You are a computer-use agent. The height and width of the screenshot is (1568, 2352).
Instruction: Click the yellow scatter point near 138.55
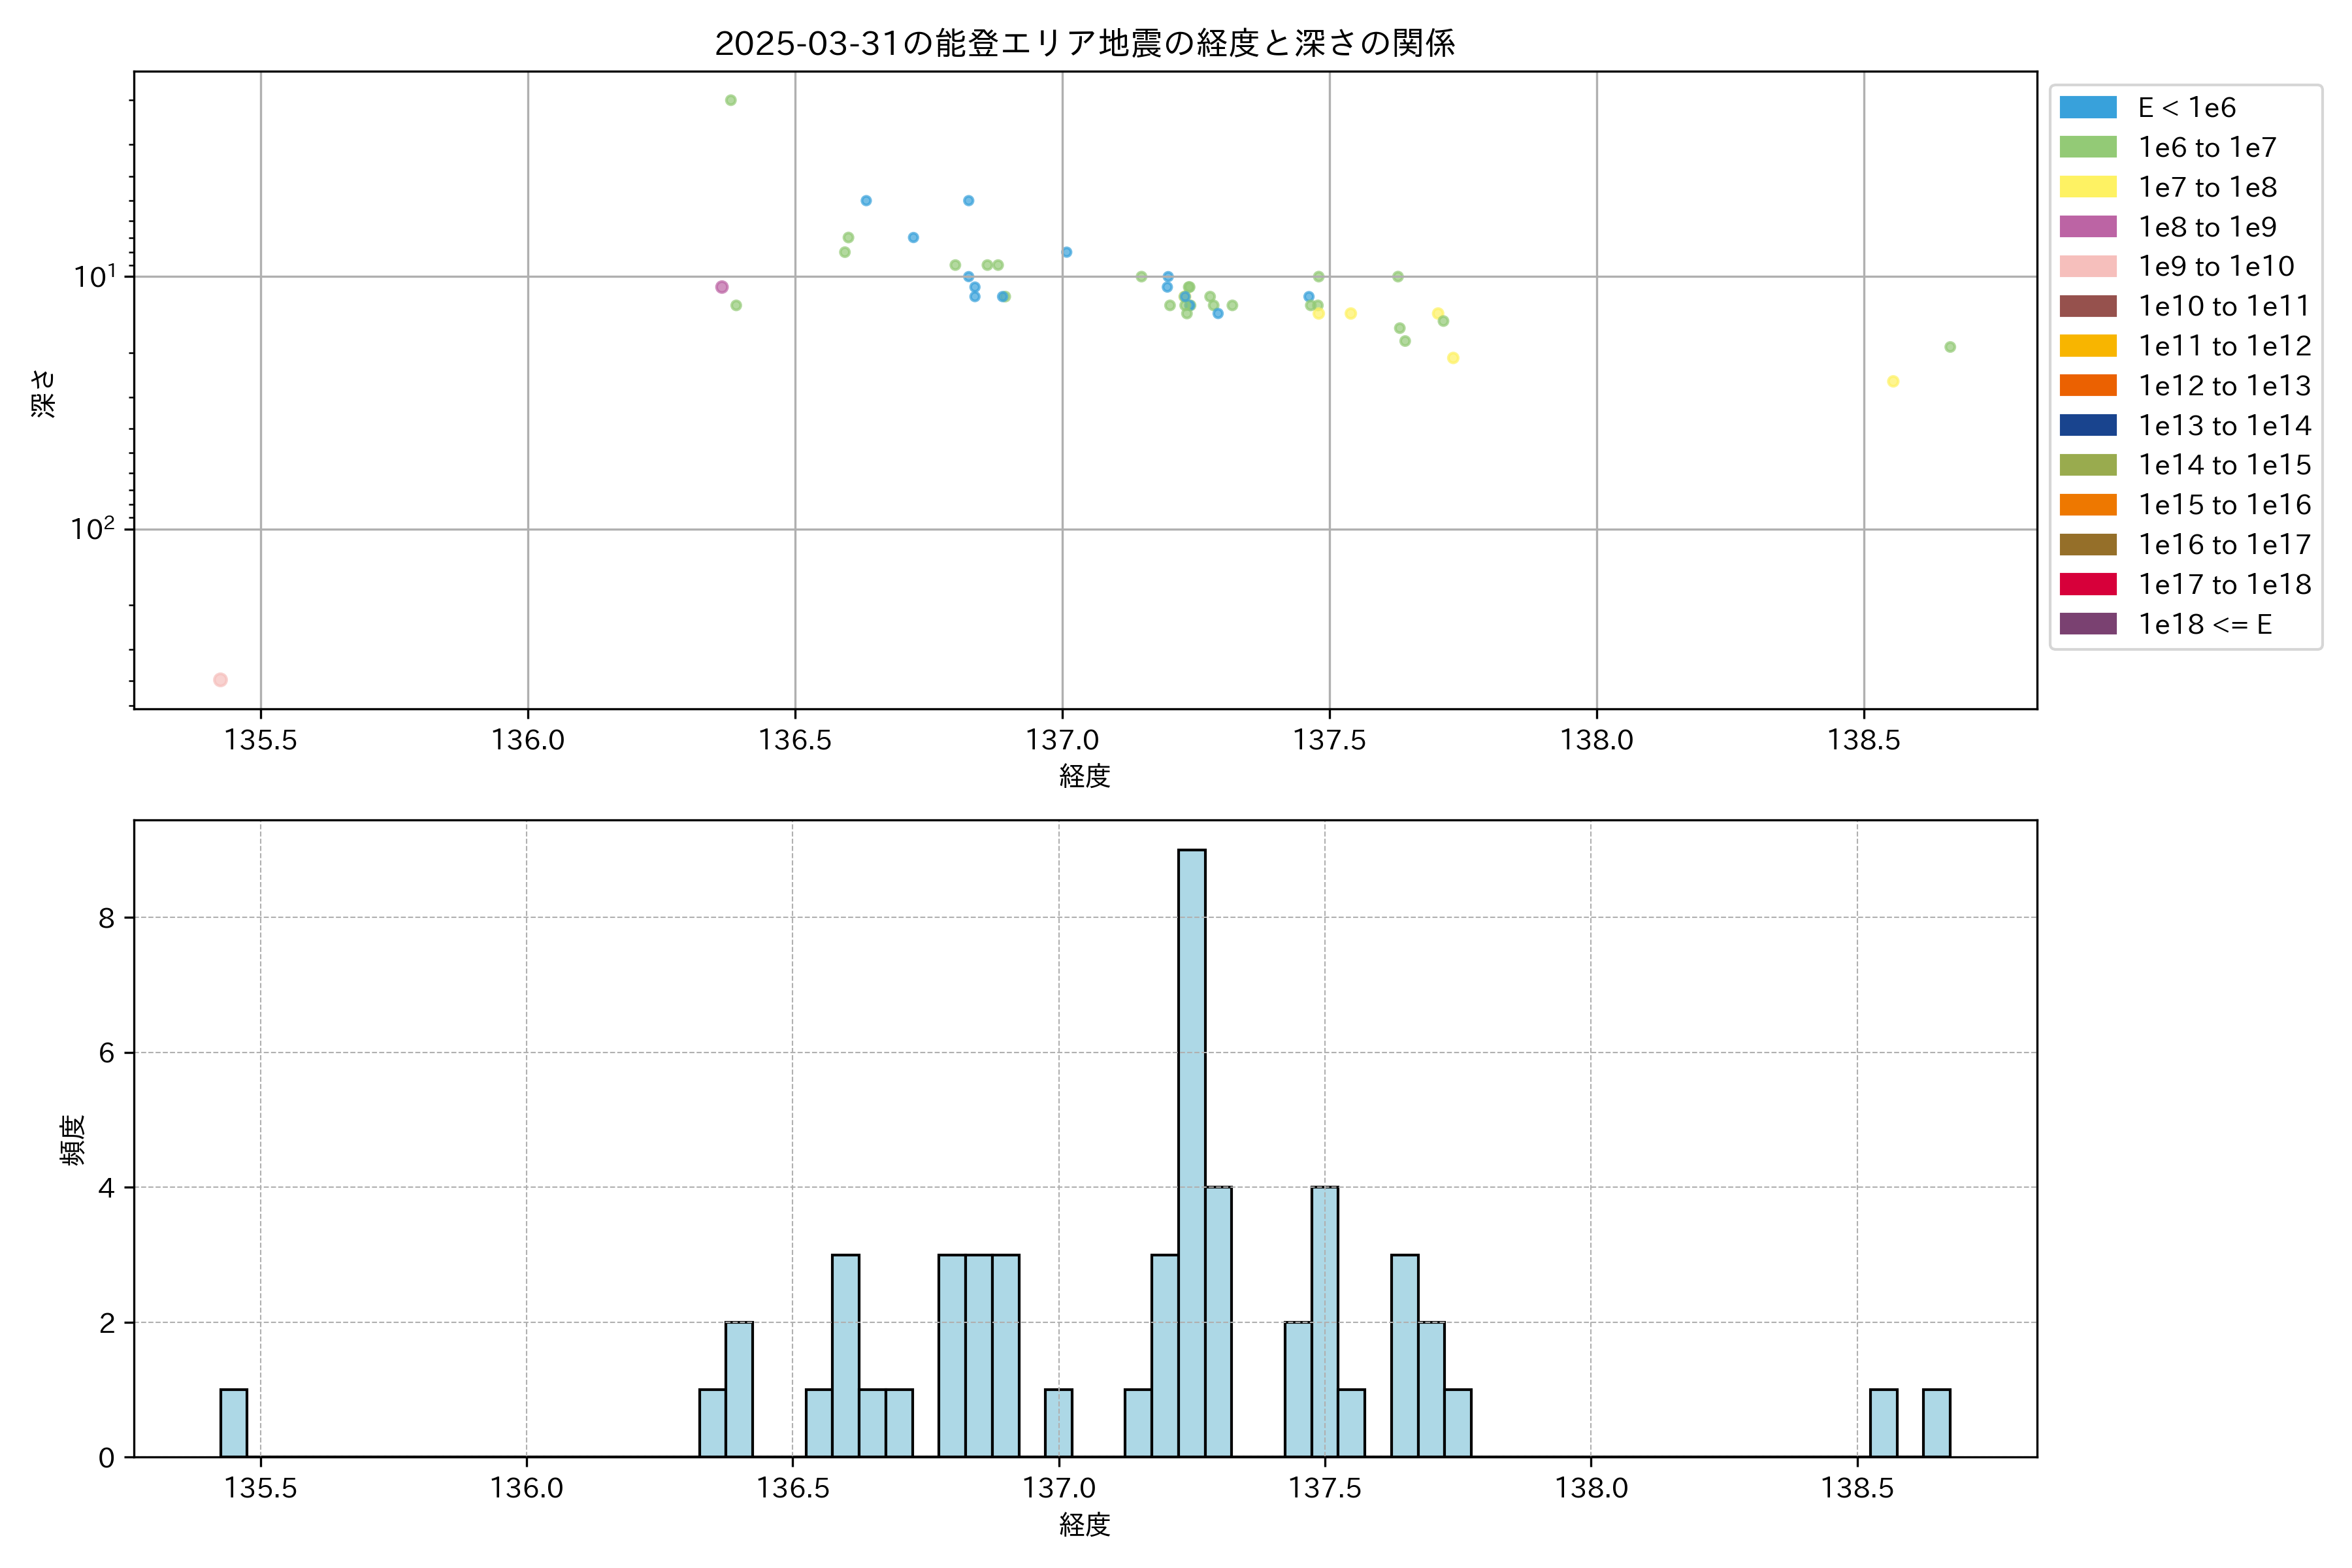click(x=1893, y=381)
